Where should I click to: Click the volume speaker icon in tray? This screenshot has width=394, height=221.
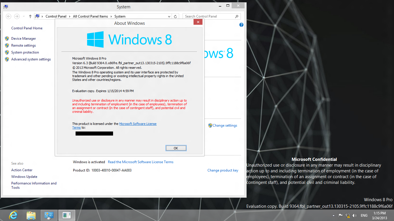pyautogui.click(x=354, y=216)
